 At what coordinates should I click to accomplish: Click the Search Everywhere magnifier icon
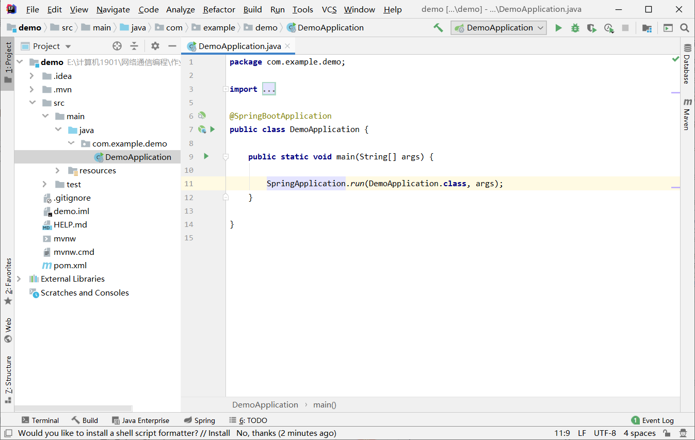coord(685,28)
